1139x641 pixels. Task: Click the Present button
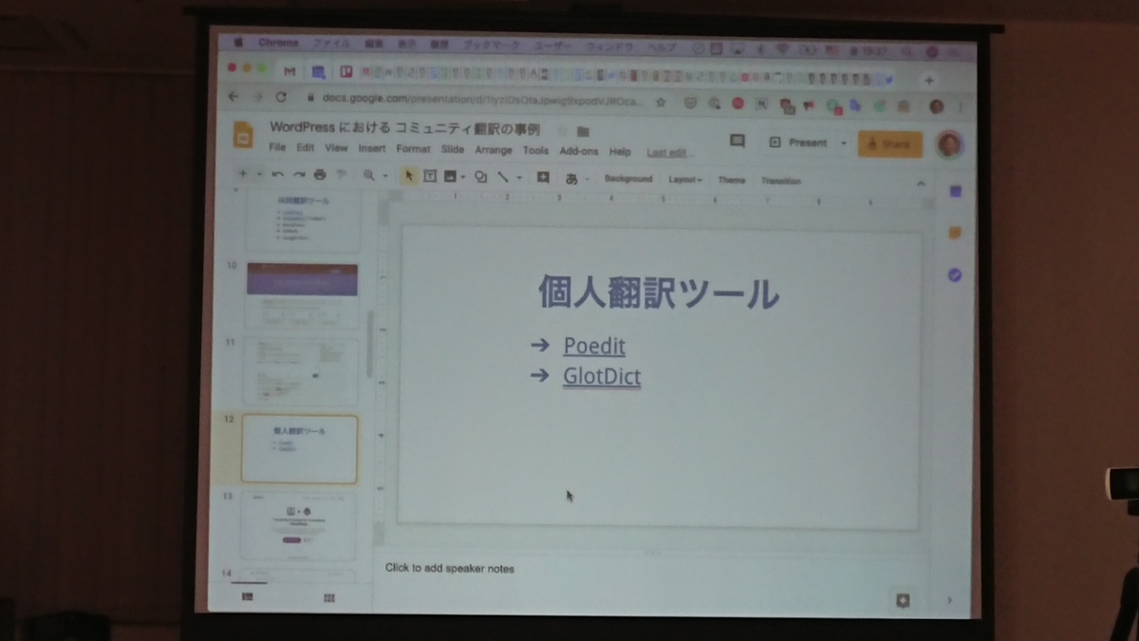pos(797,142)
